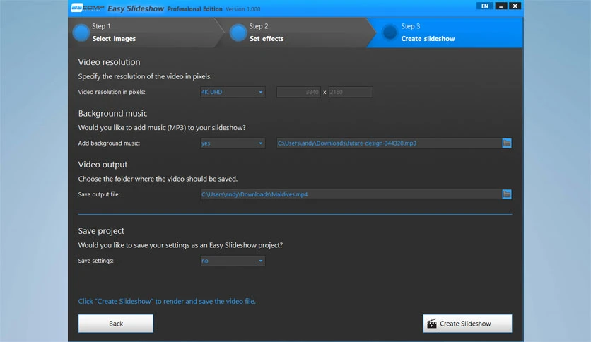Screen dimensions: 591x342
Task: Browse for output file folder icon
Action: coord(507,194)
